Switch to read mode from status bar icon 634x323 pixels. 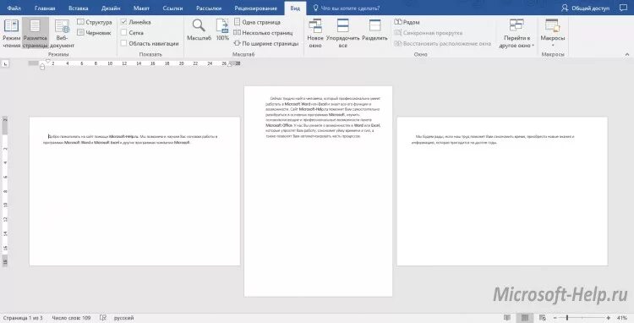(508, 318)
